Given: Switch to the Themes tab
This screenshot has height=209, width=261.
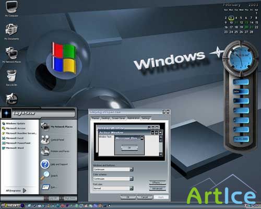Looking at the screenshot, I should point(96,119).
